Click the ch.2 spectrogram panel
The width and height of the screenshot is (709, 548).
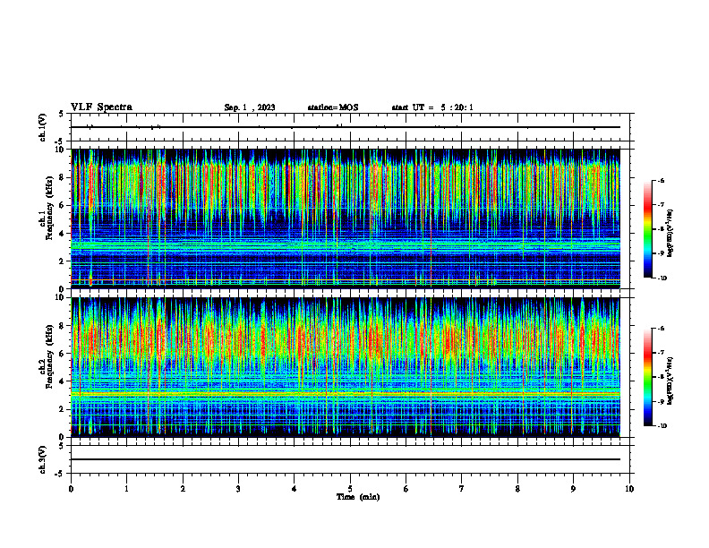(346, 367)
